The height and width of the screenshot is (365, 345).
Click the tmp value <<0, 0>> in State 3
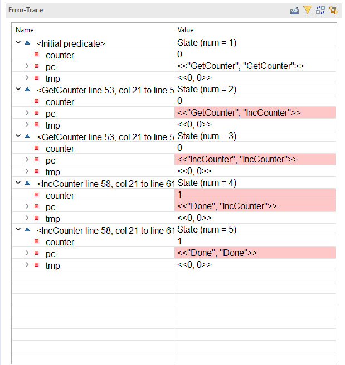pos(195,171)
